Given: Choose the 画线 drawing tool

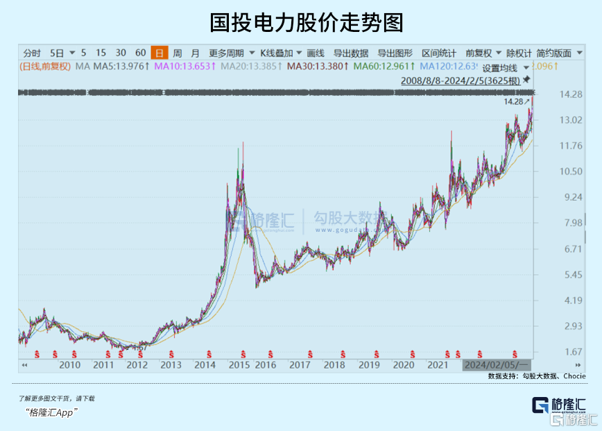Looking at the screenshot, I should 316,53.
